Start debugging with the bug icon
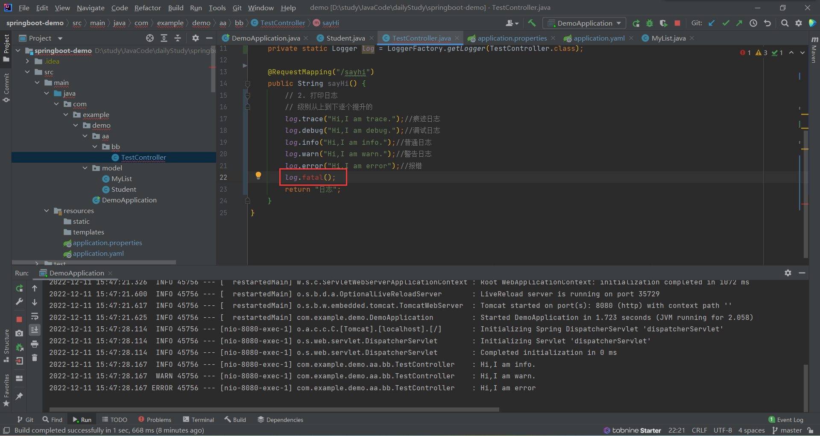Viewport: 820px width, 436px height. pyautogui.click(x=650, y=23)
